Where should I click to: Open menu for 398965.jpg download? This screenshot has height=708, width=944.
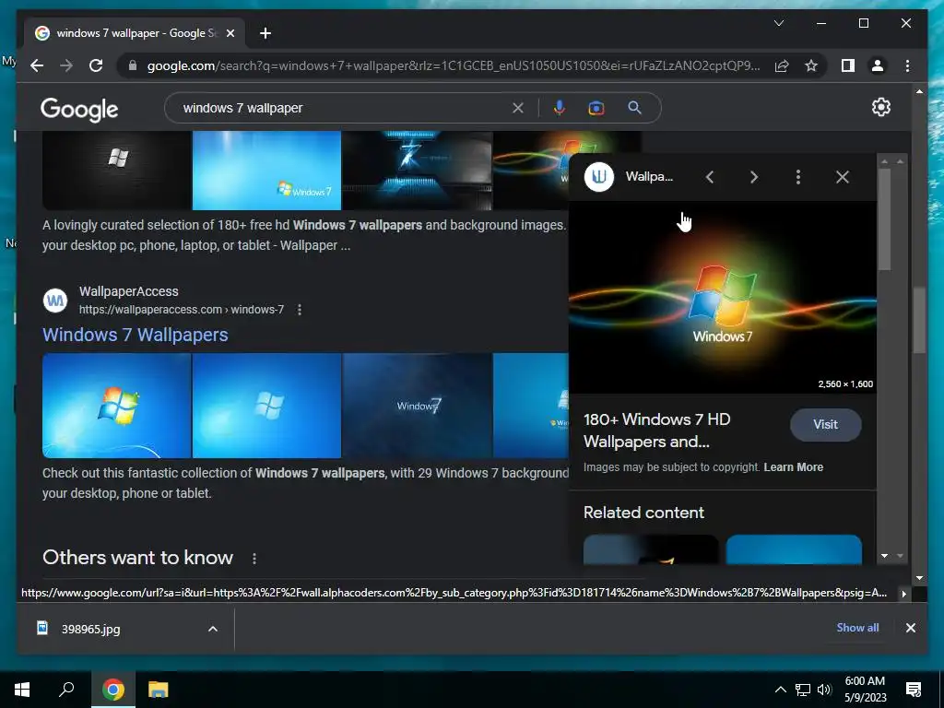[213, 629]
